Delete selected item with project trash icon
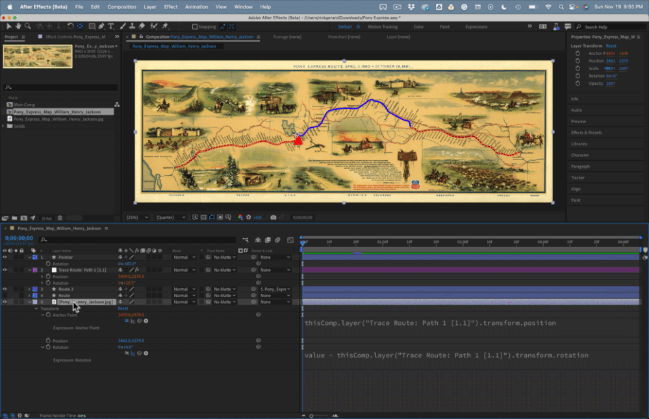649x419 pixels. coord(60,217)
